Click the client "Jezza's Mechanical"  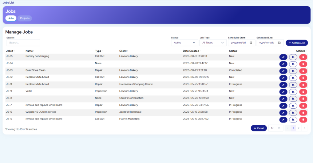click(130, 112)
